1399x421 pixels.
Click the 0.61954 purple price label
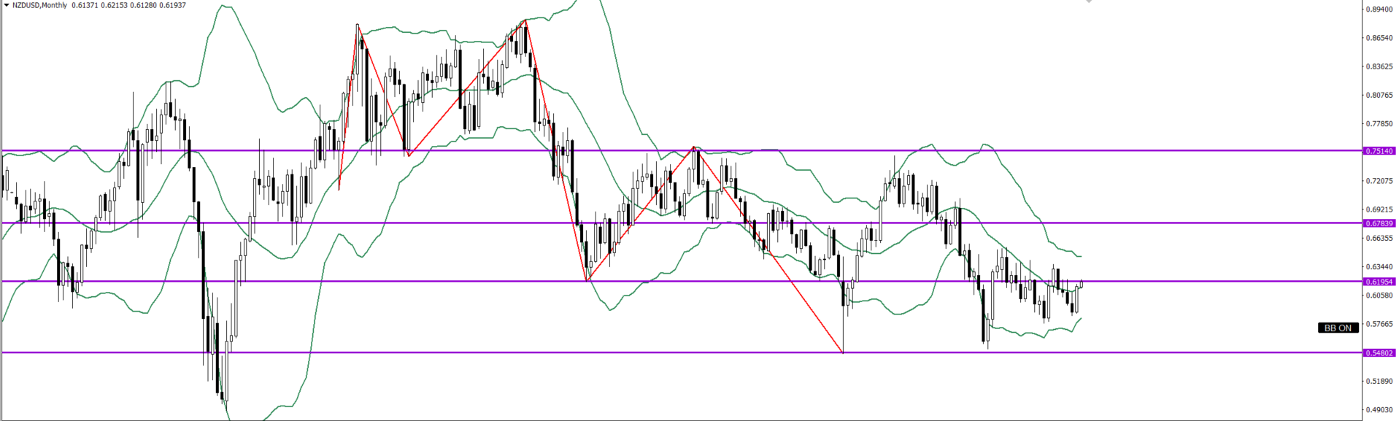tap(1379, 282)
